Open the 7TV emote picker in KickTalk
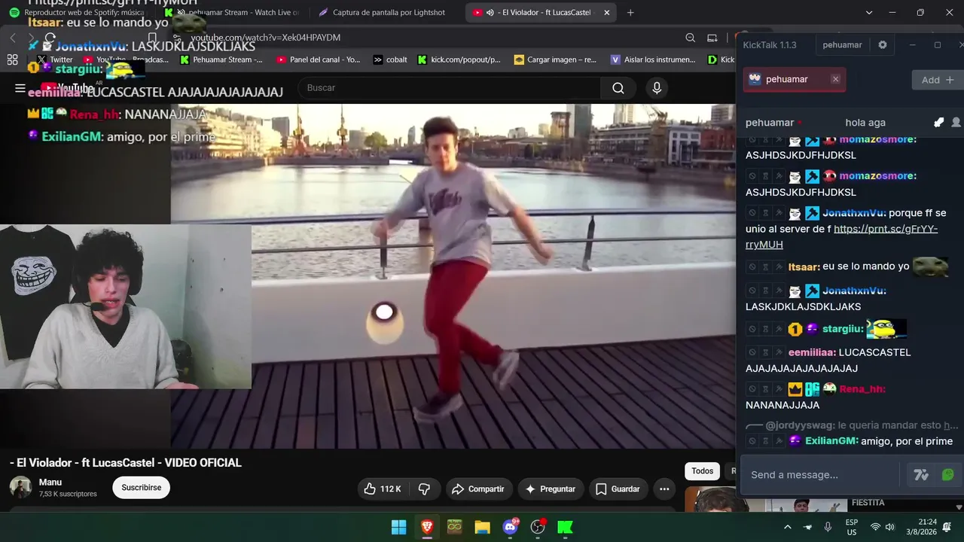 pos(921,475)
